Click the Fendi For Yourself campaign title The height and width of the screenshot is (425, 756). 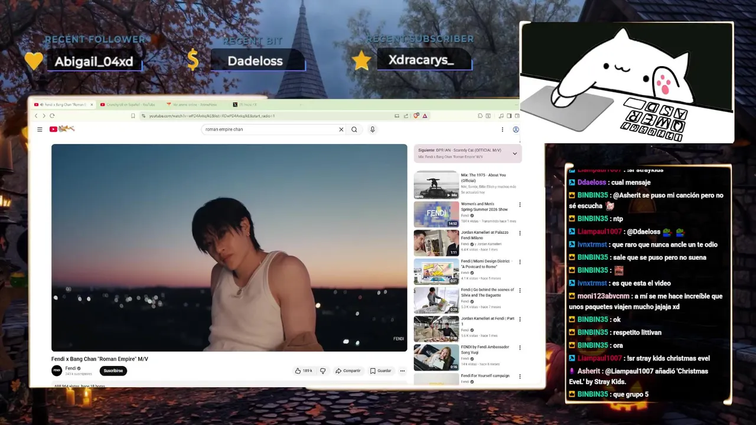coord(485,376)
